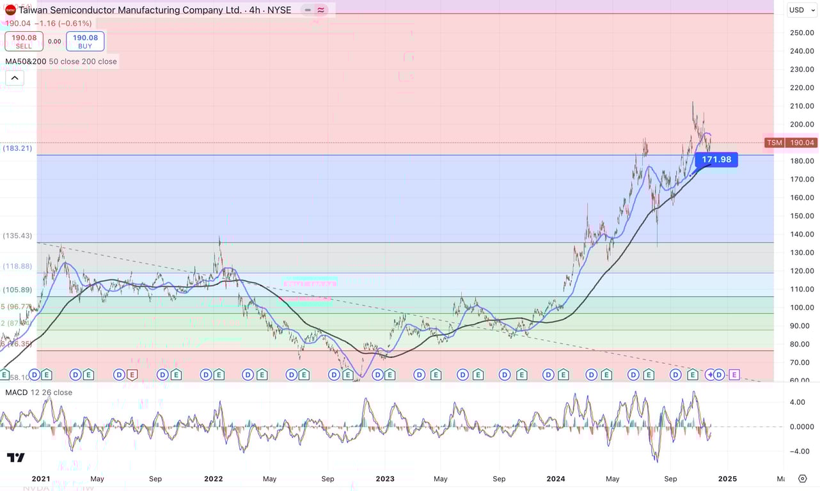Collapse the indicator legend with the up arrow
Viewport: 820px width, 491px height.
[15, 78]
